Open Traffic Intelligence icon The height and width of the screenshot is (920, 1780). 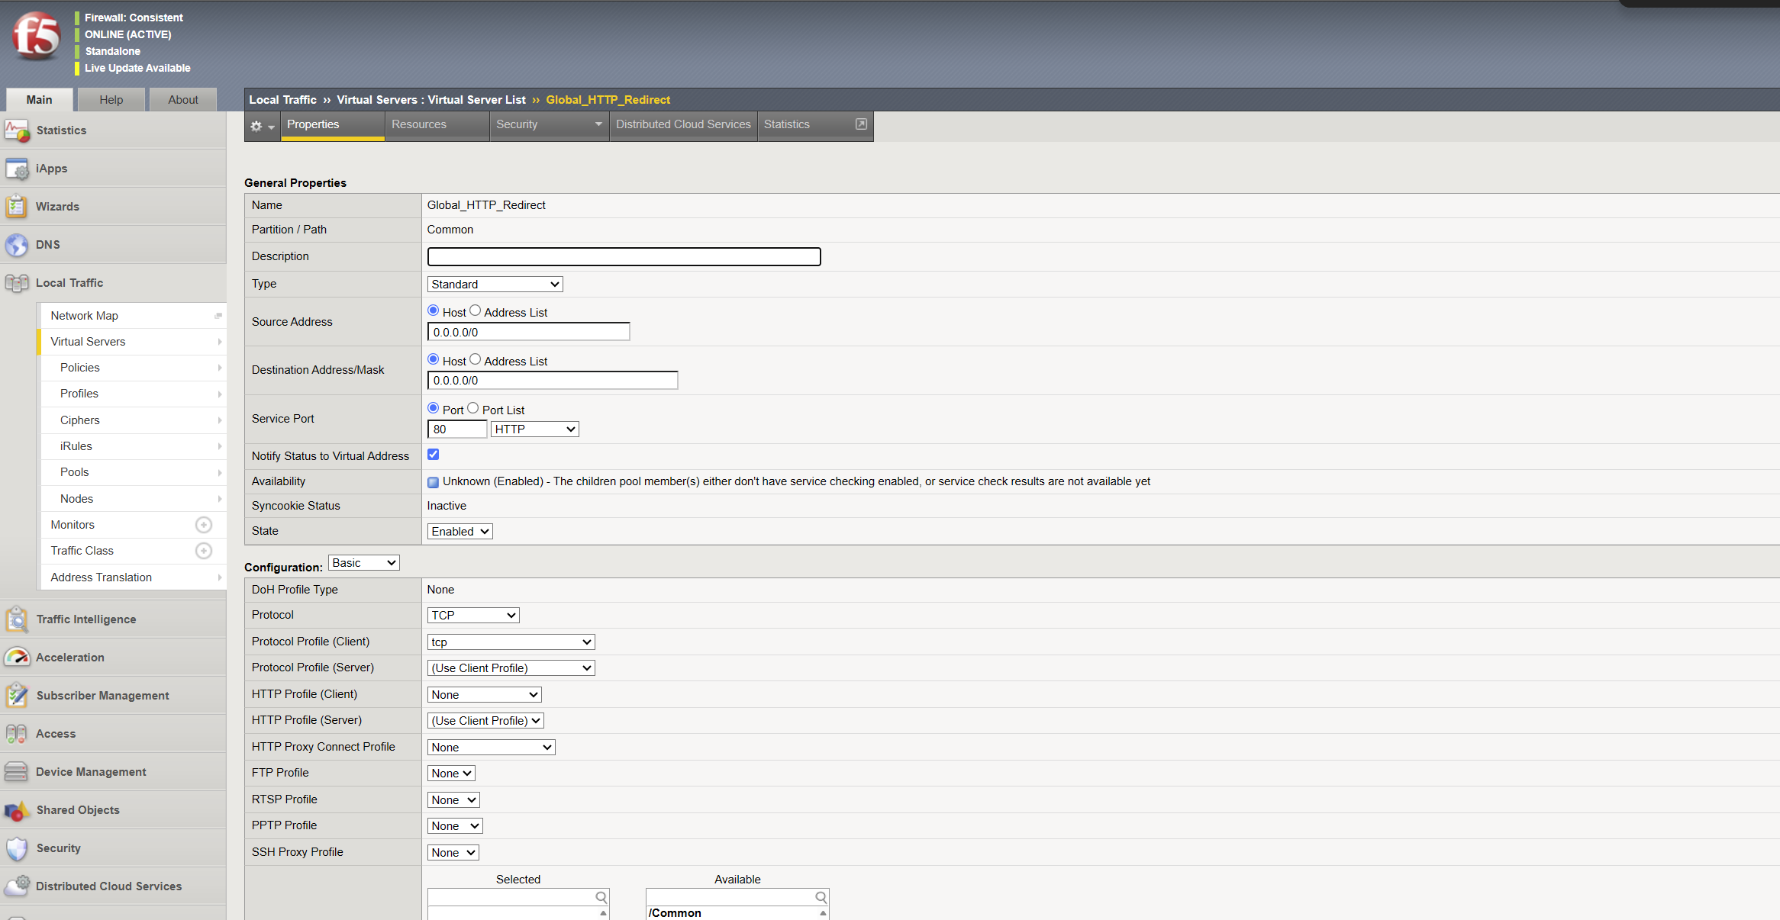(17, 619)
